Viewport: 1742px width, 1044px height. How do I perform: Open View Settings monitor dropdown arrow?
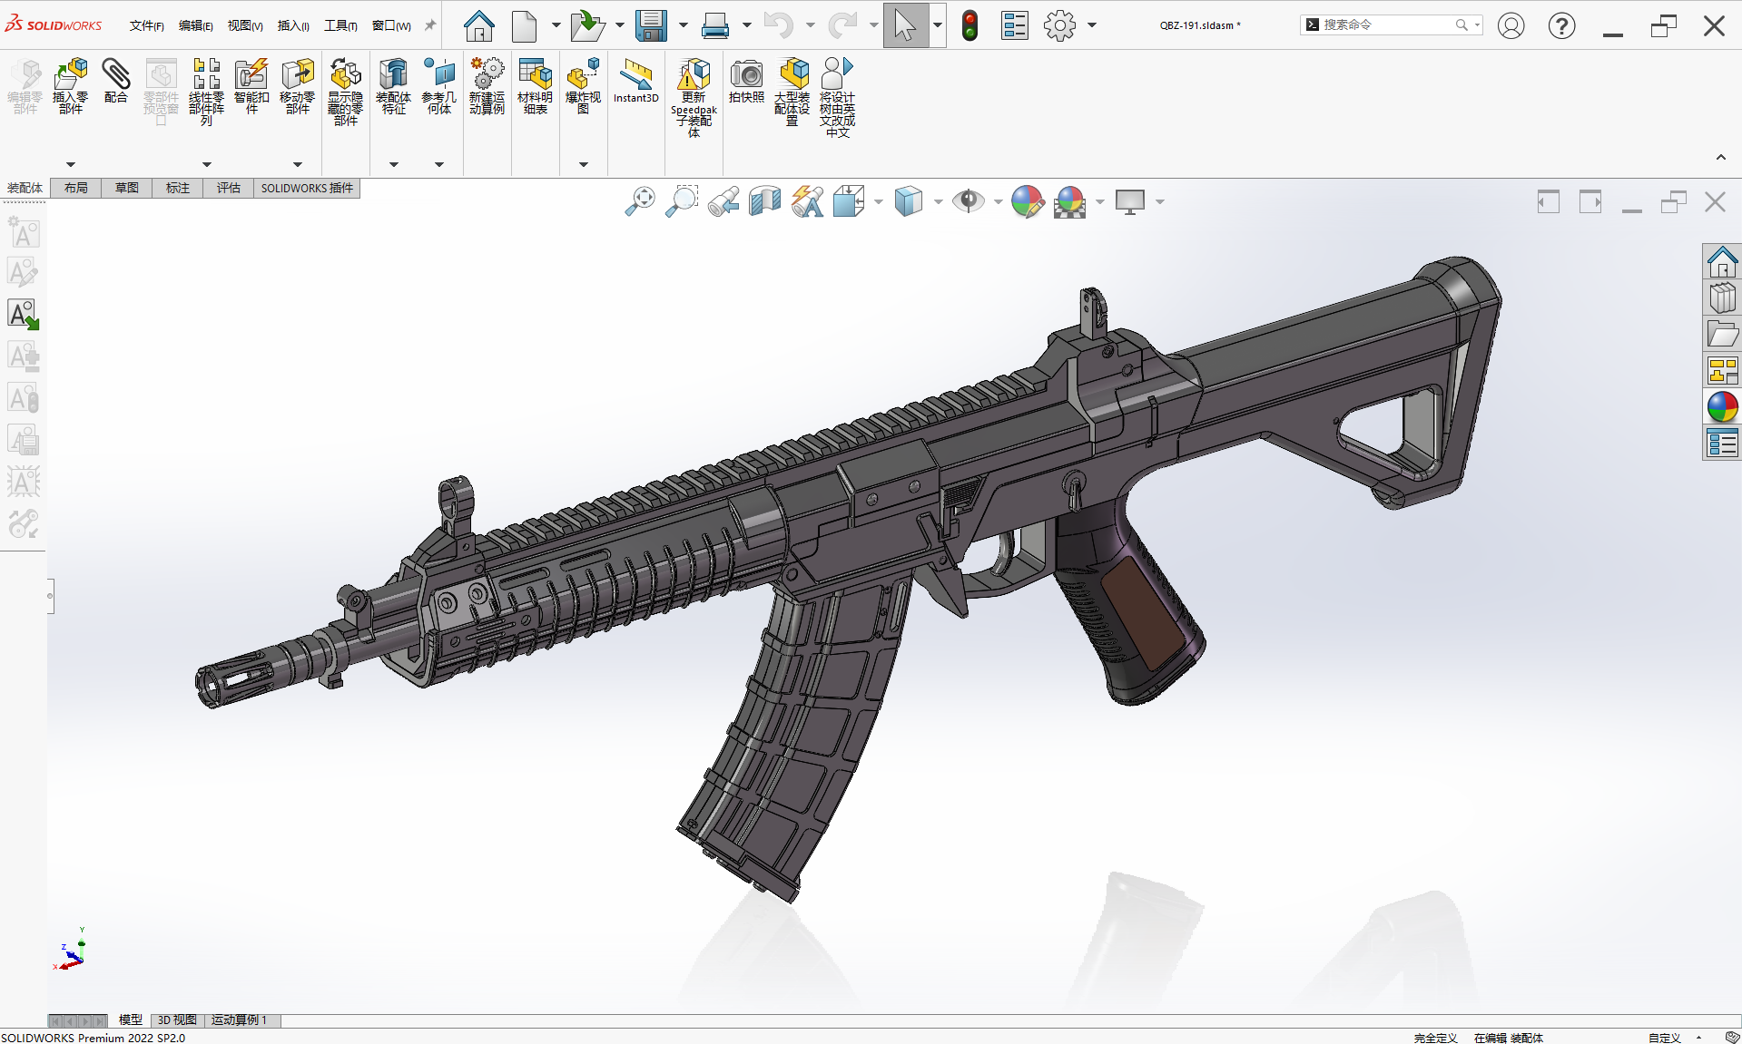coord(1160,201)
